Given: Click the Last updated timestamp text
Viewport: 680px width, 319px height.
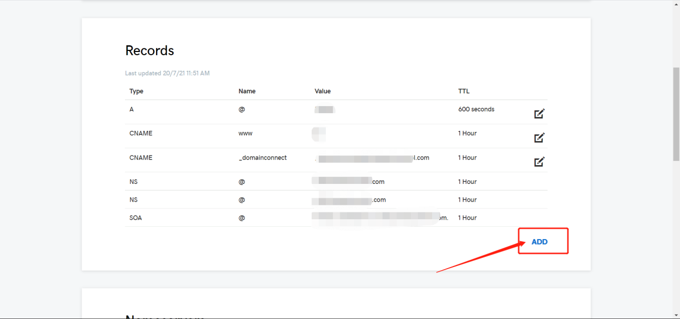Looking at the screenshot, I should click(x=167, y=73).
